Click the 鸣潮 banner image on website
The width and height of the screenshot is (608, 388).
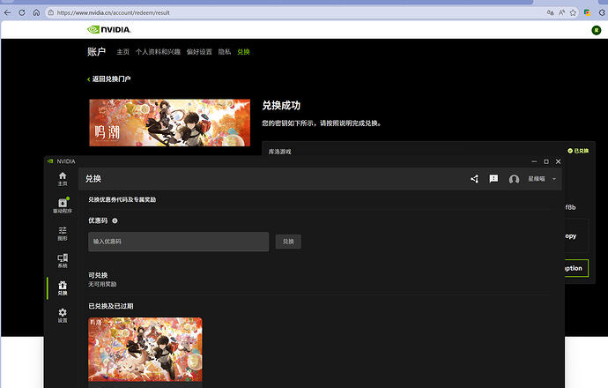coord(169,123)
